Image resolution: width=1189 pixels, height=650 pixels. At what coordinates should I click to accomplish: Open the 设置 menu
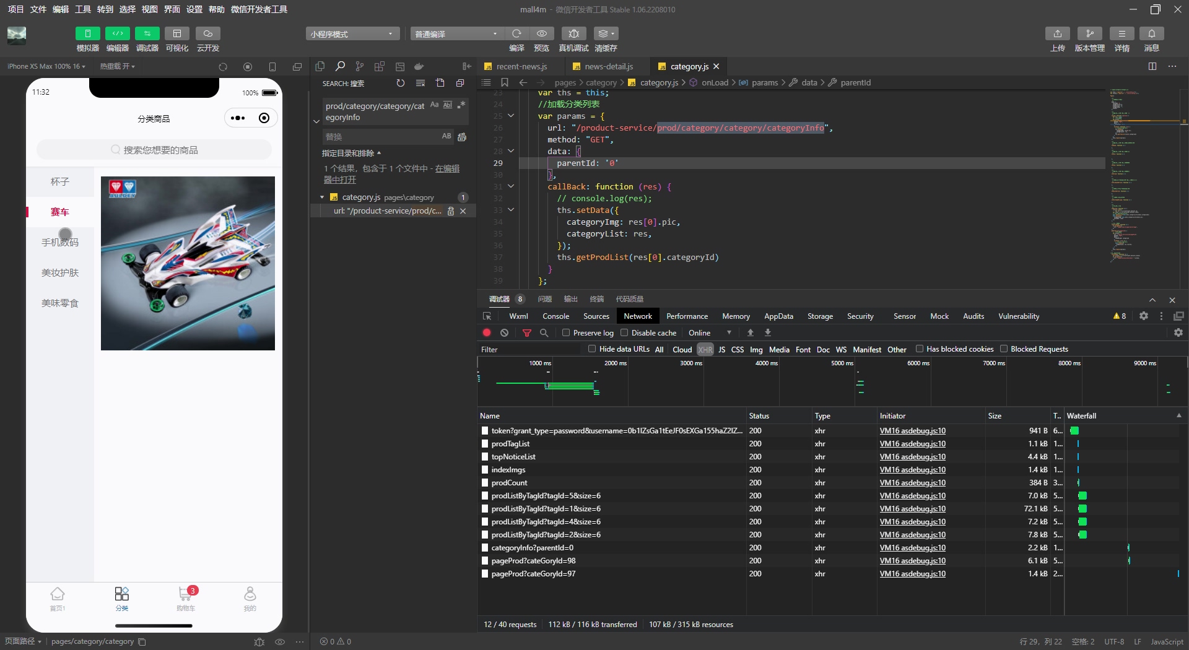click(x=194, y=9)
